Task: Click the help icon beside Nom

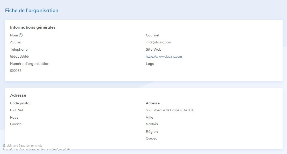Action: point(21,35)
